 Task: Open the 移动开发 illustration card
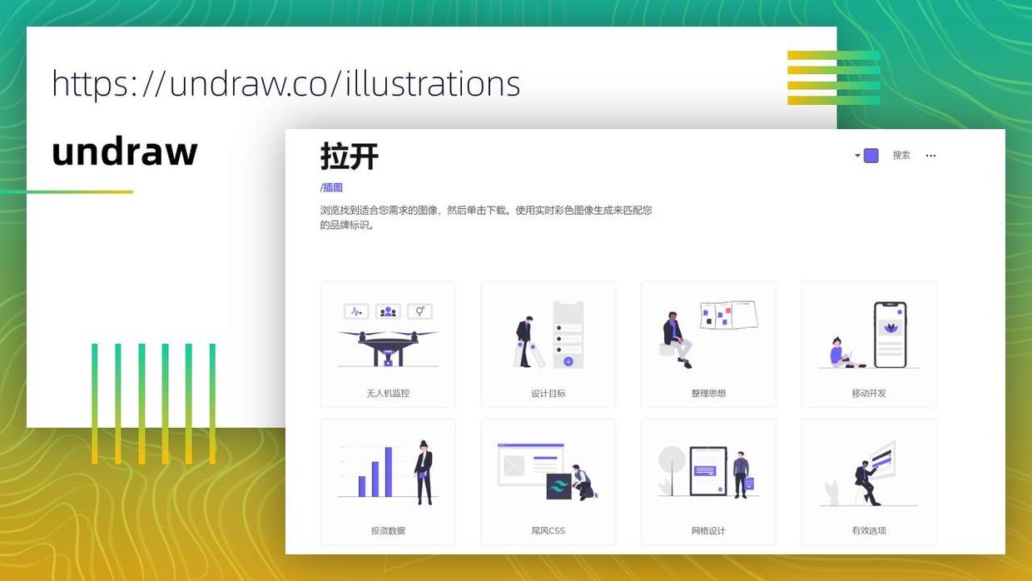click(x=869, y=345)
